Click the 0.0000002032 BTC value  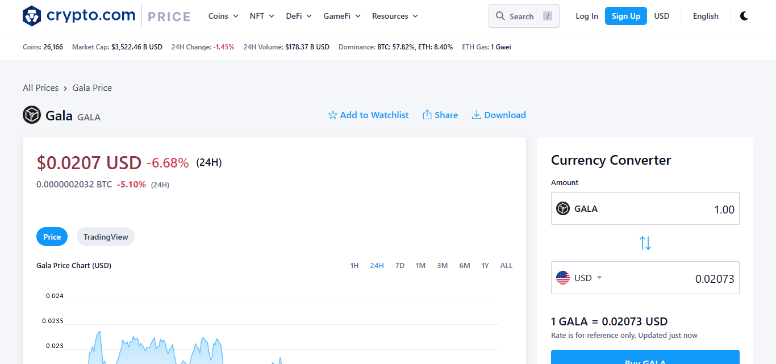click(74, 185)
